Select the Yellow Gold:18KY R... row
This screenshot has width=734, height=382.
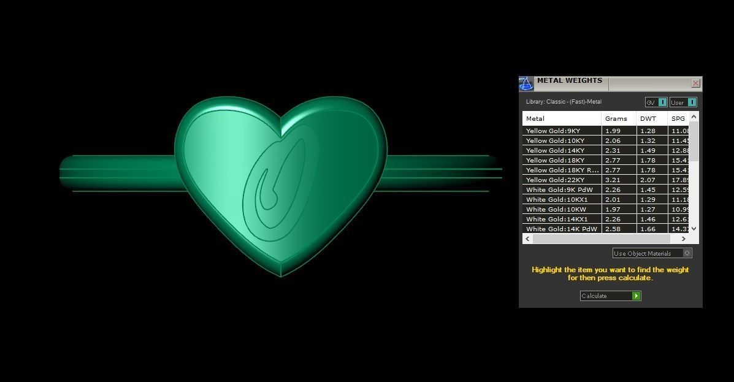pyautogui.click(x=606, y=170)
